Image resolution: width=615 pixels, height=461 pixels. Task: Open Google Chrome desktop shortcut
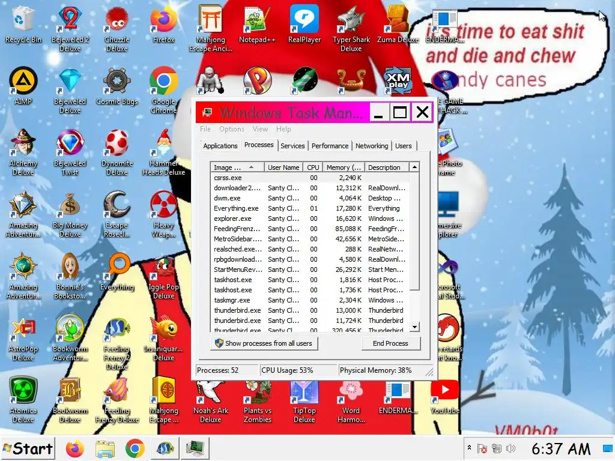163,90
